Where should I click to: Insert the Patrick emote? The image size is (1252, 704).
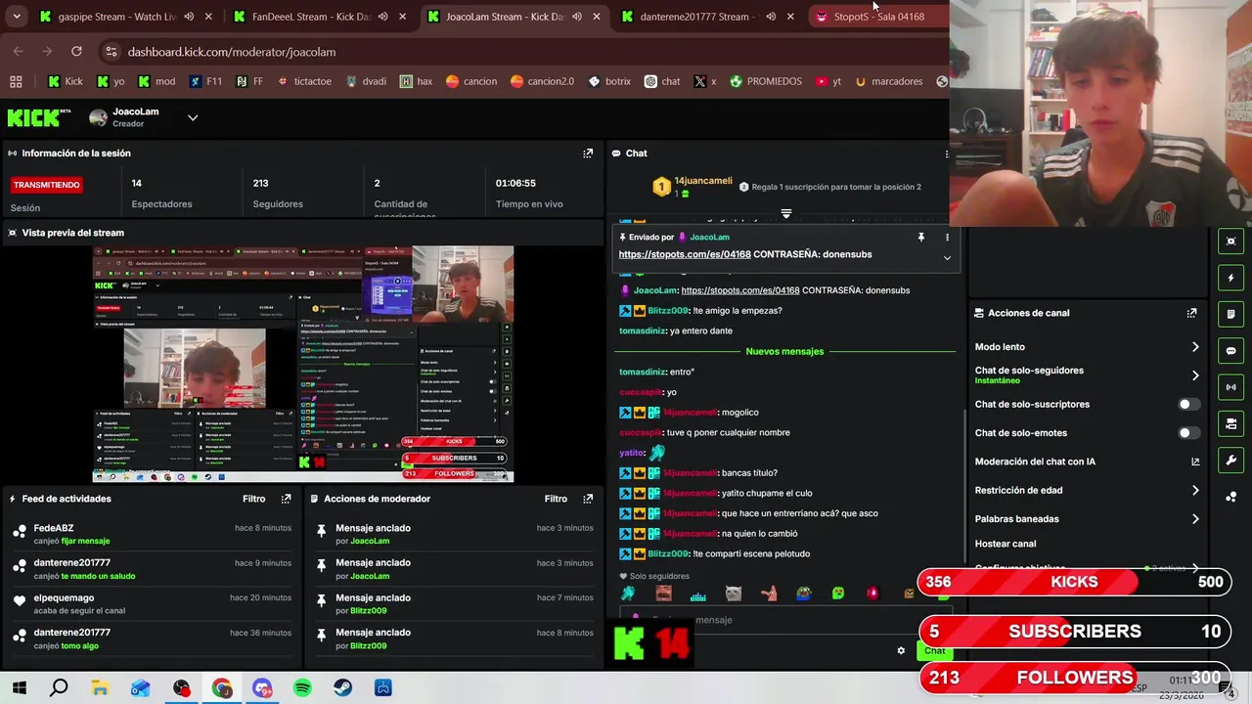pos(768,594)
